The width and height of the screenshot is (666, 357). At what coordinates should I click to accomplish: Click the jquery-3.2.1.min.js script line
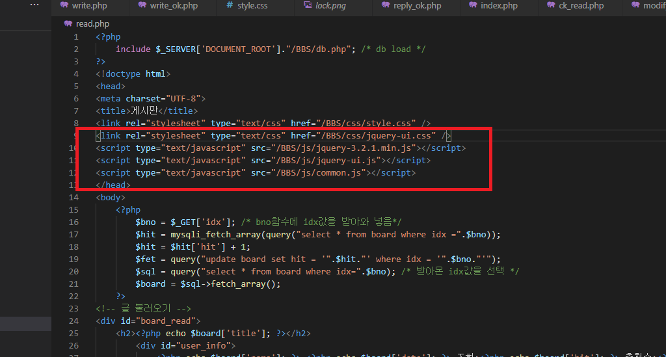click(x=280, y=148)
